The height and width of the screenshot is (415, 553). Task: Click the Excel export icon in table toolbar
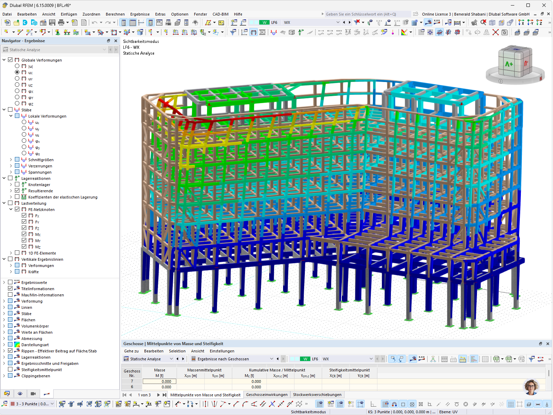click(496, 359)
